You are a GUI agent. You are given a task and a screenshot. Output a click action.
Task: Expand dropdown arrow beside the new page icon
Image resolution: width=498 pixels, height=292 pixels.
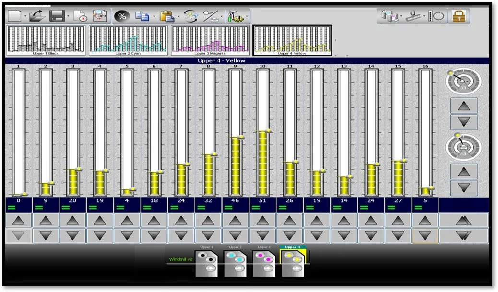tap(25, 16)
